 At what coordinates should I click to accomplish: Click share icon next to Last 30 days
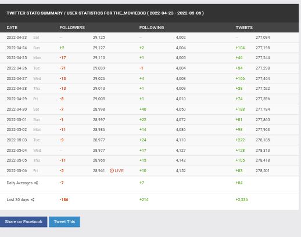tap(33, 200)
